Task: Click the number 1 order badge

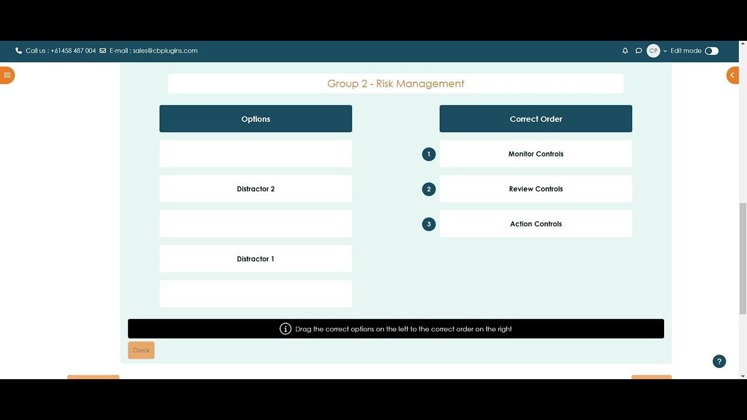Action: pyautogui.click(x=429, y=154)
